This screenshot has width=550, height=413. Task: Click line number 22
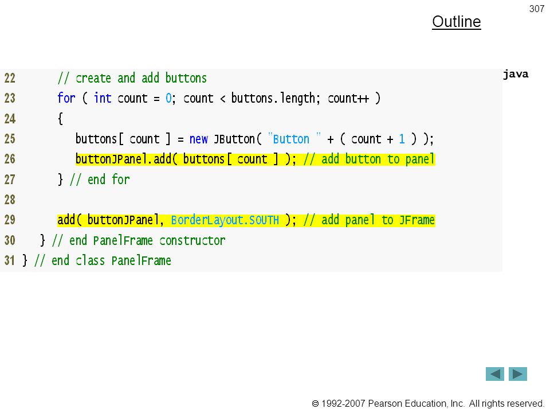[x=10, y=78]
